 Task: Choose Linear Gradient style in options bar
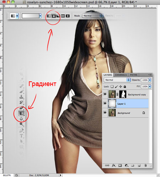pos(49,16)
